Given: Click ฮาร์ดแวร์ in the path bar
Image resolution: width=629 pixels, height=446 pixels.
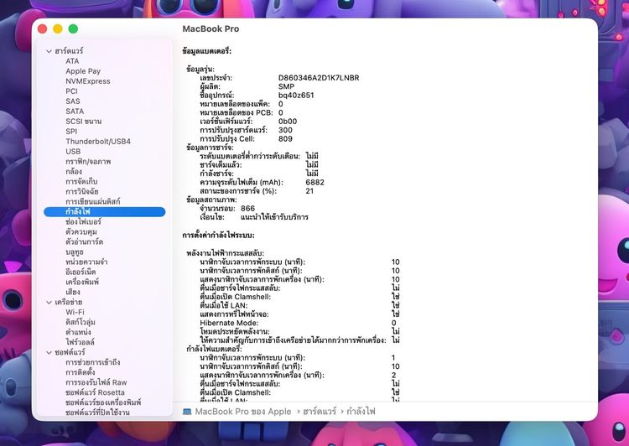Looking at the screenshot, I should [x=320, y=412].
